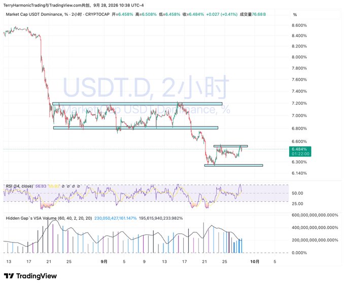This screenshot has height=286, width=345.
Task: Click the "6.800%" price axis label
Action: [x=299, y=129]
